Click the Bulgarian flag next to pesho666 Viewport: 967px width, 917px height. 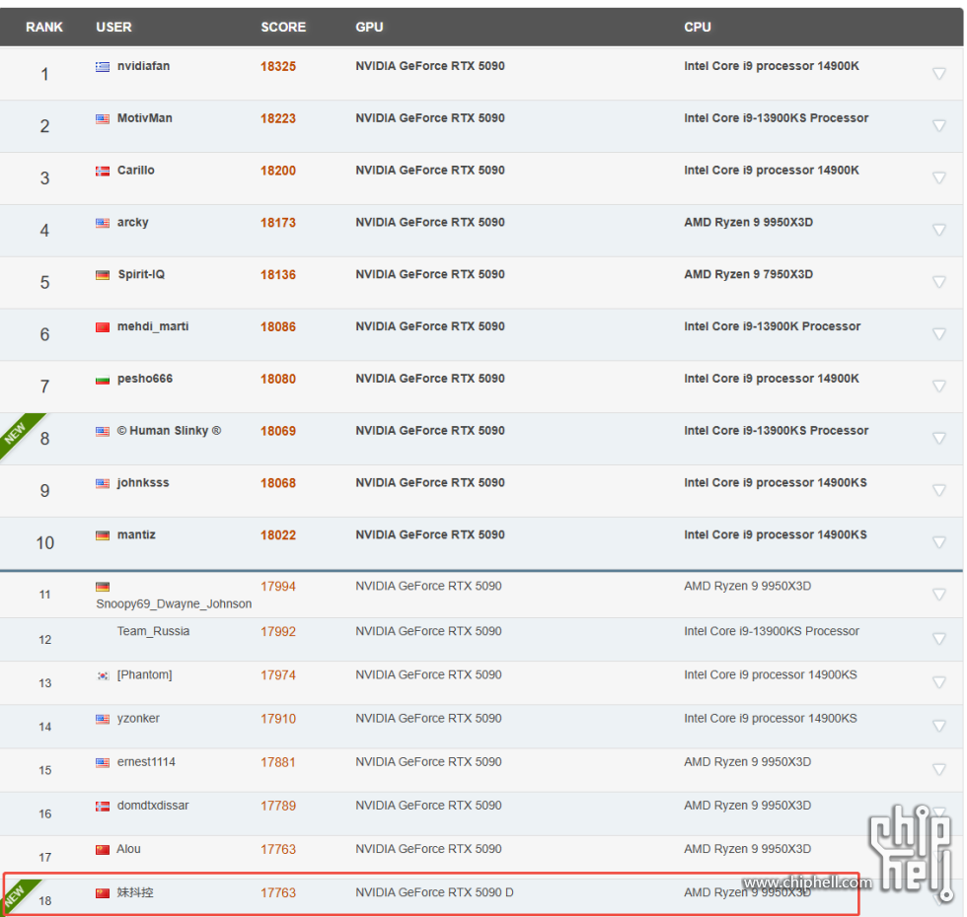(x=103, y=379)
